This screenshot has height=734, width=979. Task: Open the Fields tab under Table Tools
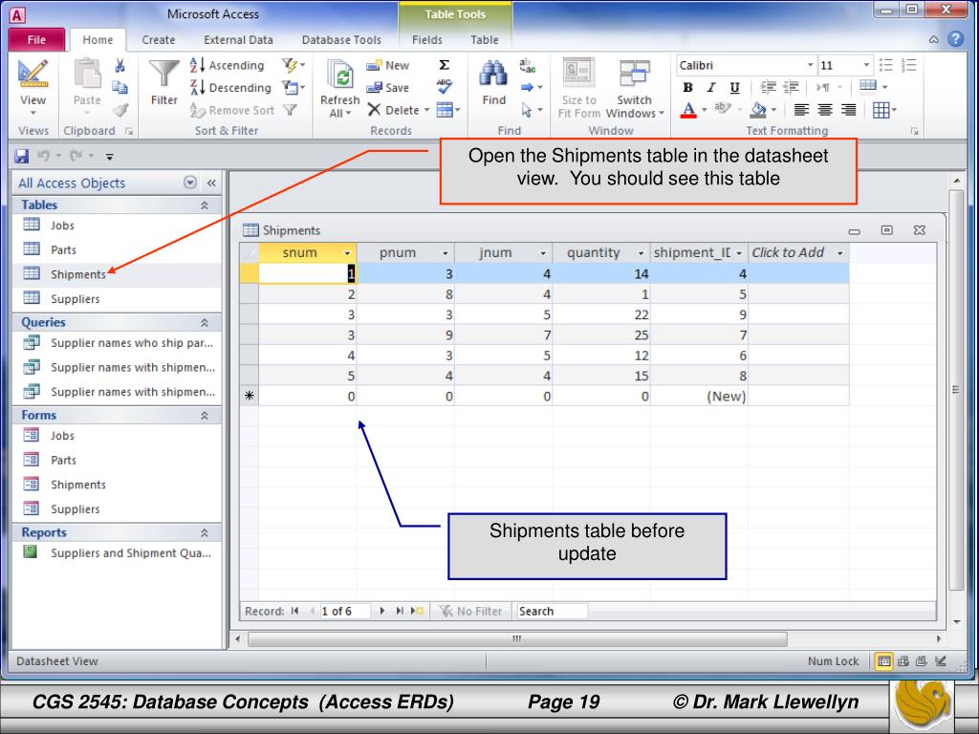coord(427,40)
